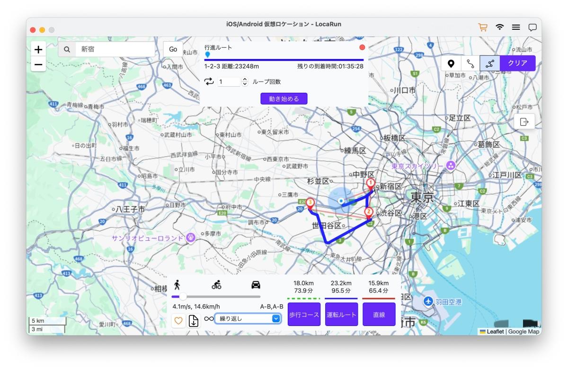Select walking speed icon
The width and height of the screenshot is (568, 370).
point(177,284)
